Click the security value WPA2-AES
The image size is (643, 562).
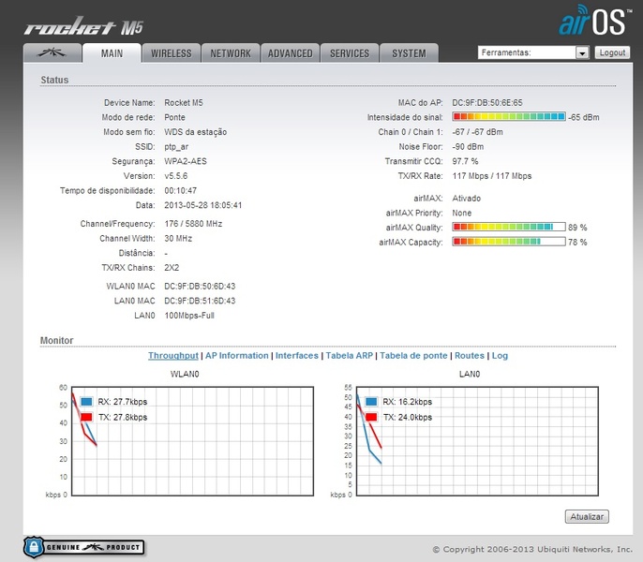point(186,161)
